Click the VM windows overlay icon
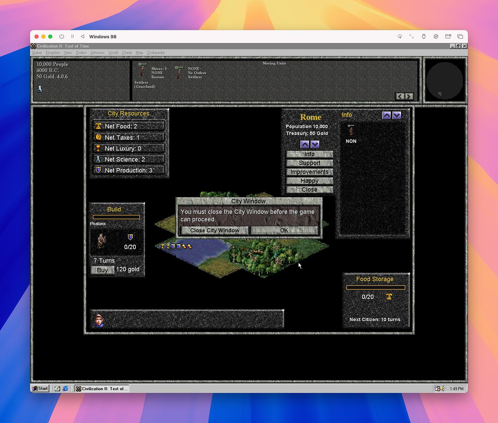The width and height of the screenshot is (498, 423). click(460, 36)
